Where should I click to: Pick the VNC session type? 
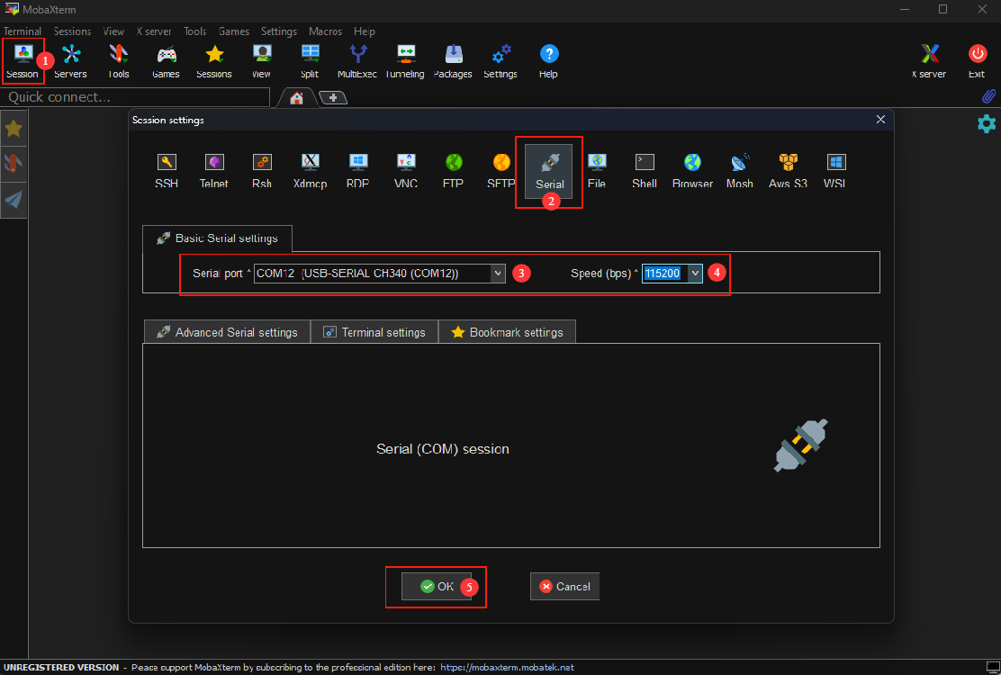coord(406,169)
